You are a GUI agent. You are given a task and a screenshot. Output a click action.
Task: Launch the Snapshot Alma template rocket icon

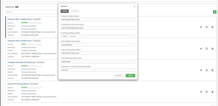point(201,27)
